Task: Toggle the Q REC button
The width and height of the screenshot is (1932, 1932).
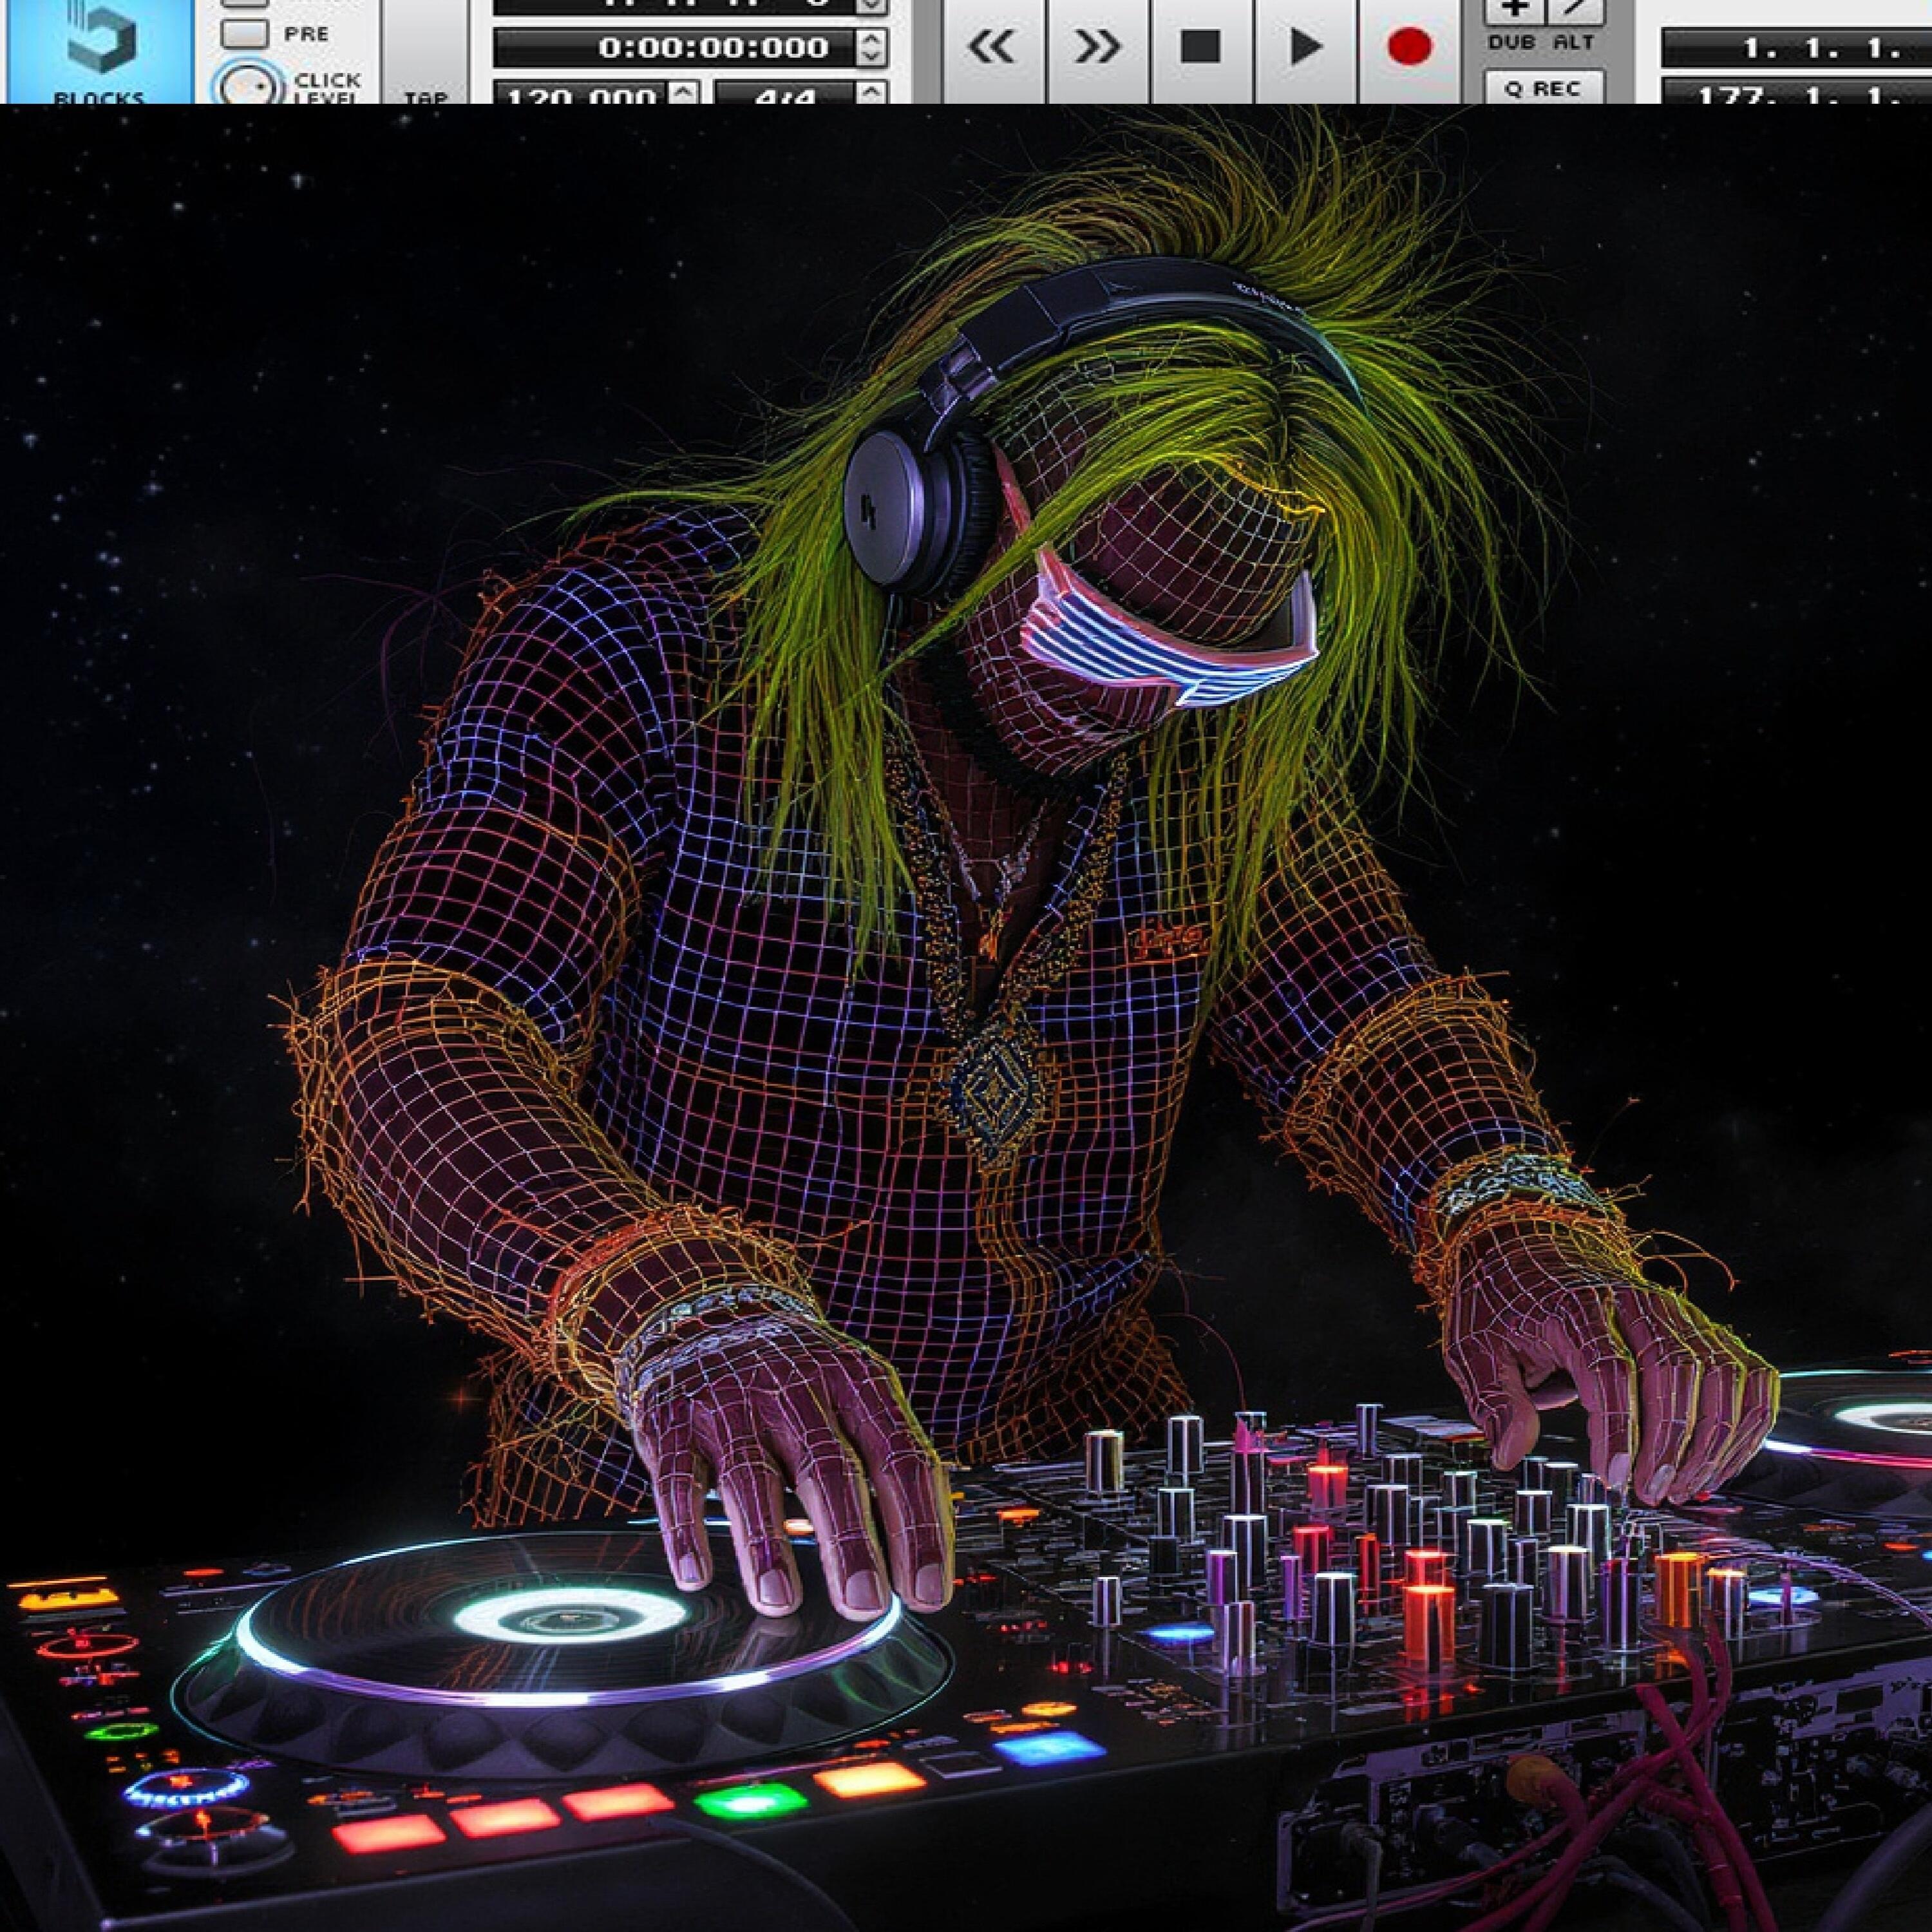Action: [x=1543, y=89]
